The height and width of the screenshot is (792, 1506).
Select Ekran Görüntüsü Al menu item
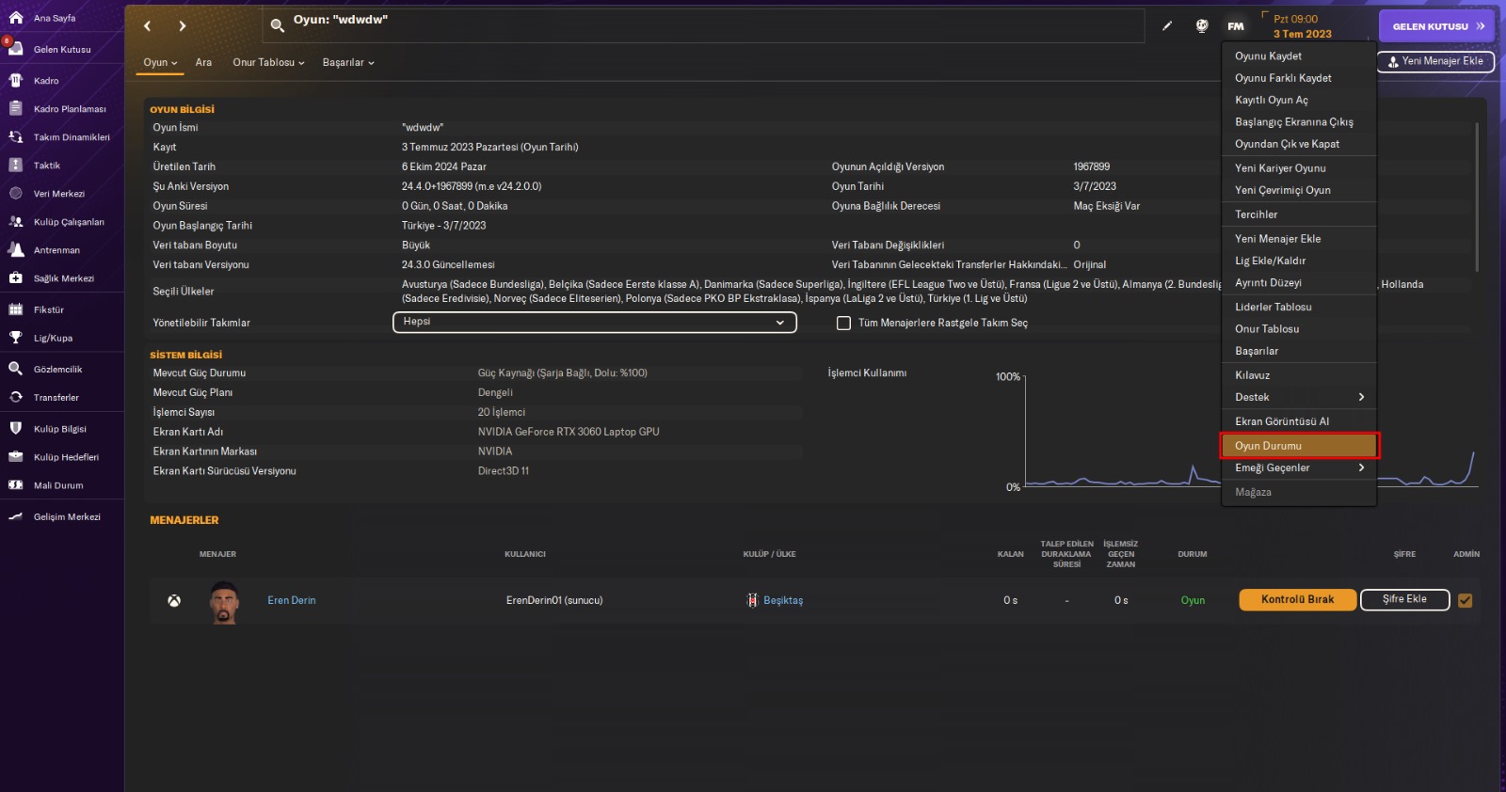[x=1299, y=422]
